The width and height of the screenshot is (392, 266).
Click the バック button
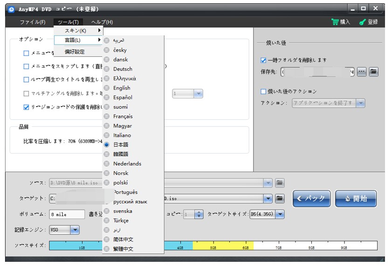click(311, 198)
